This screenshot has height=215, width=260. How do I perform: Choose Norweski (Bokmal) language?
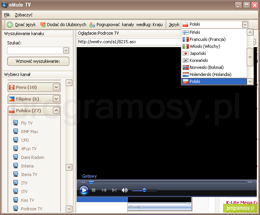coord(214,67)
